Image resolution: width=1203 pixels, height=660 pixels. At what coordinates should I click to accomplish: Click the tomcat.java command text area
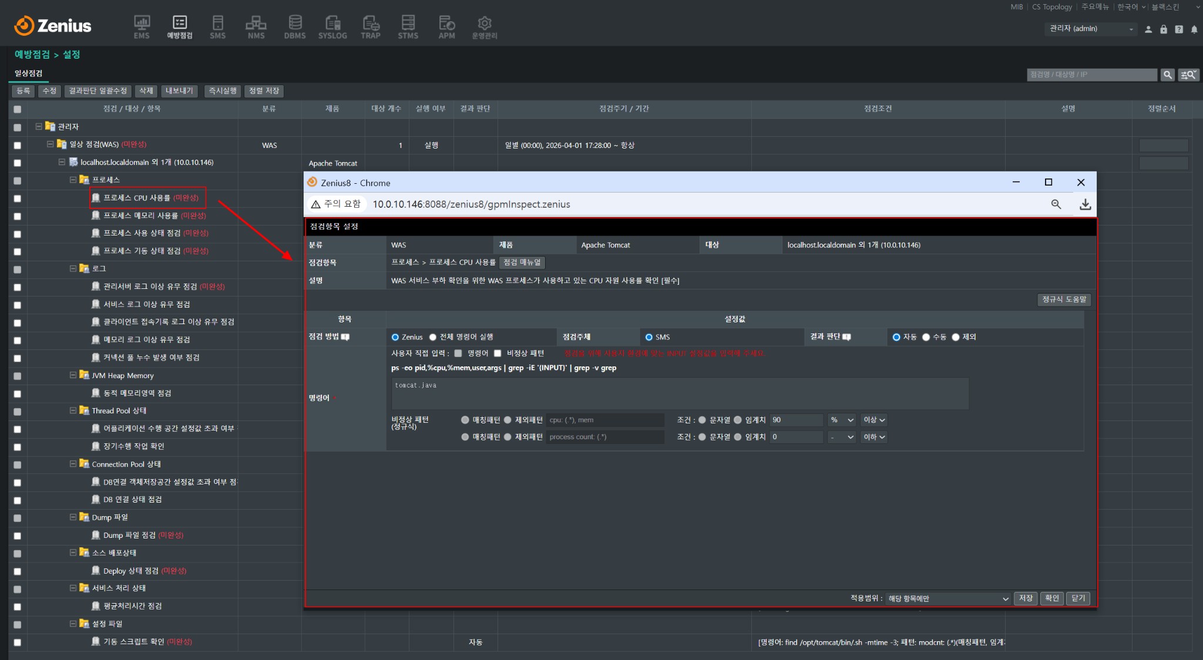click(680, 393)
